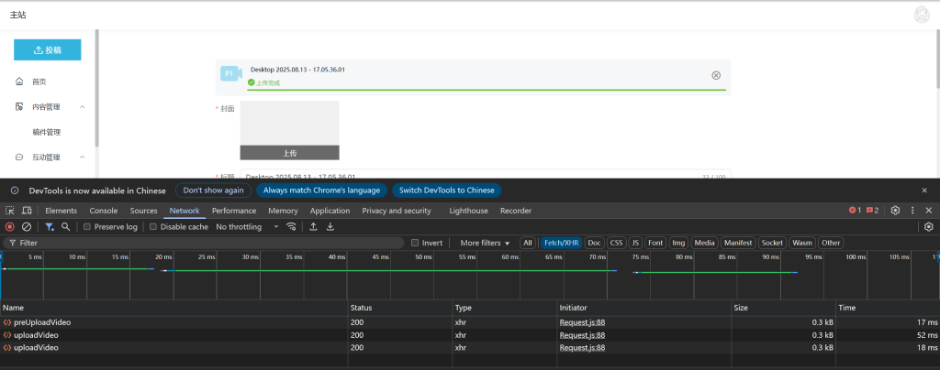Click the blue 投稿 upload button
Screen dimensions: 940x370
point(48,50)
